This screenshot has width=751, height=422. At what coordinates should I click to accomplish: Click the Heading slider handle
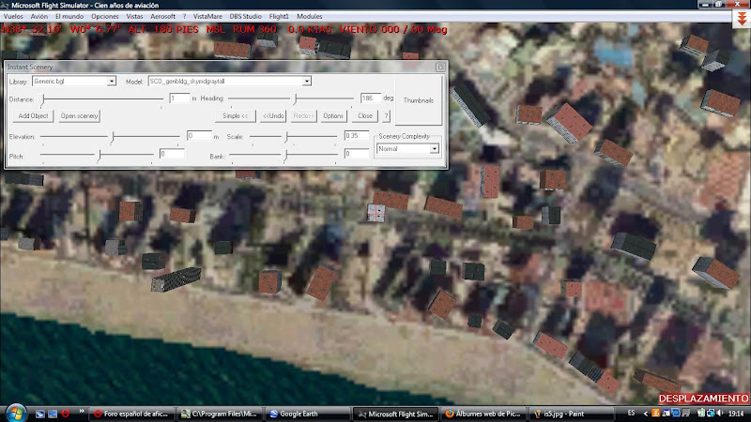tap(296, 98)
